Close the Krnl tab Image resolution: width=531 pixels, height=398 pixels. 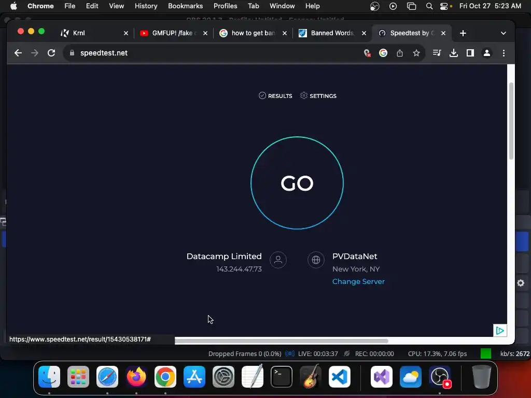(x=126, y=33)
